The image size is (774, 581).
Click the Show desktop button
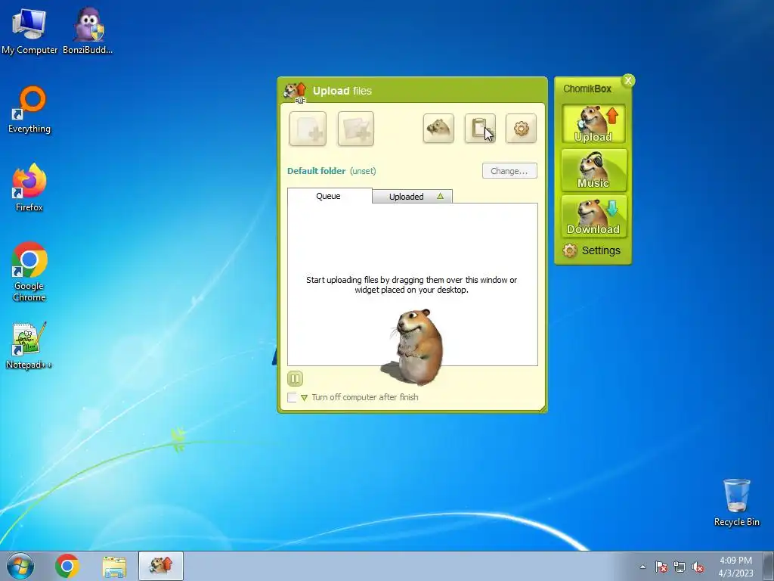pos(769,566)
